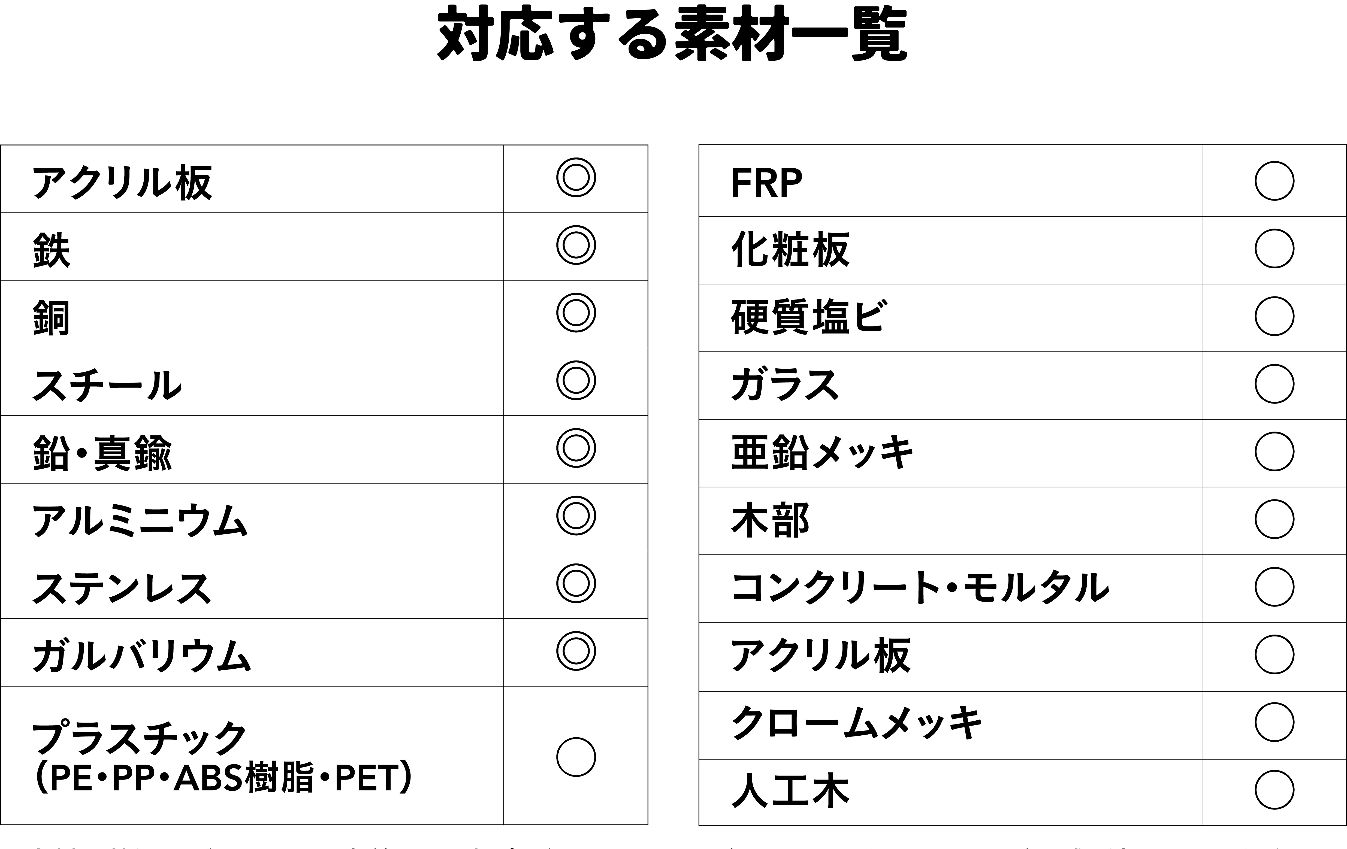Click the double circle next to ガルバリウム
This screenshot has height=849, width=1347.
click(576, 651)
